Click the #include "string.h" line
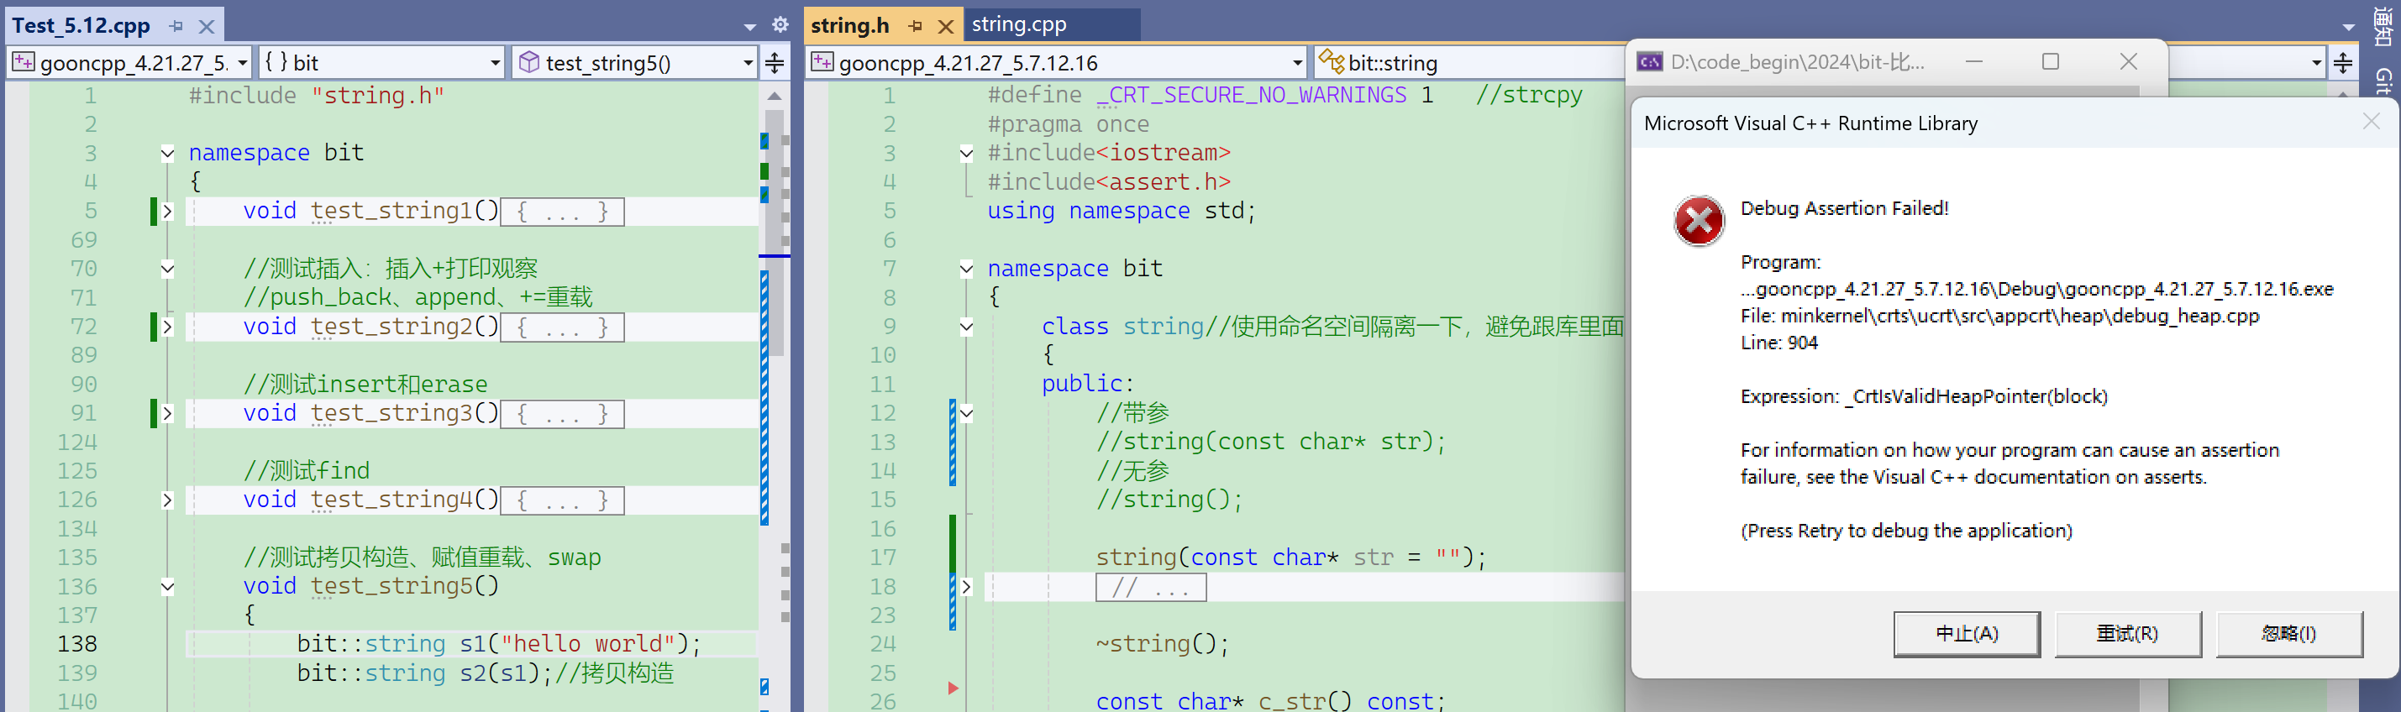Screen dimensions: 2401x712 tap(317, 95)
